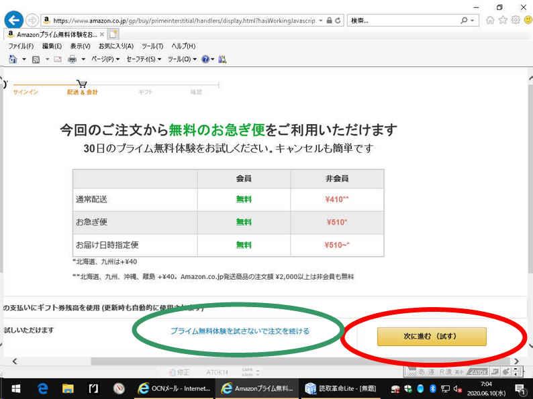
Task: Click the horizontal scrollbar right arrow
Action: click(516, 361)
